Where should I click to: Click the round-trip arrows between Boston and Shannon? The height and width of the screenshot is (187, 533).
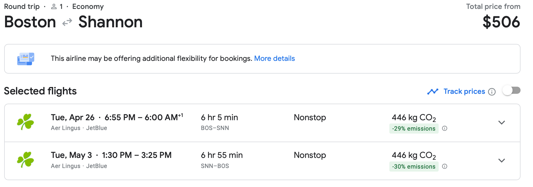[x=67, y=22]
